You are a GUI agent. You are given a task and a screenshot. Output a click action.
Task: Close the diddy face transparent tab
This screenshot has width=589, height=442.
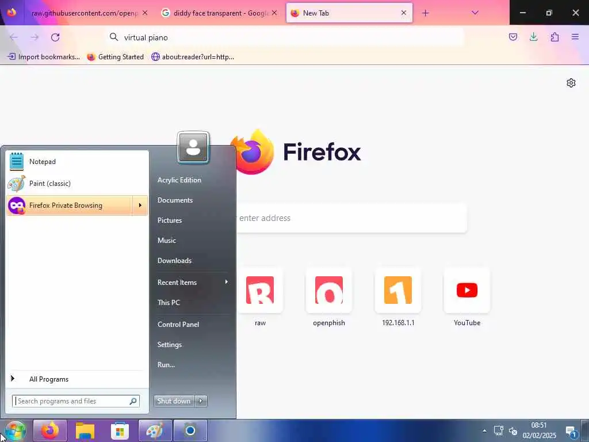point(274,13)
